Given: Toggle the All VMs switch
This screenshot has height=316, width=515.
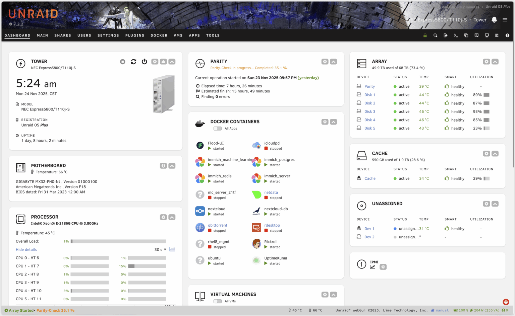Looking at the screenshot, I should [x=217, y=301].
